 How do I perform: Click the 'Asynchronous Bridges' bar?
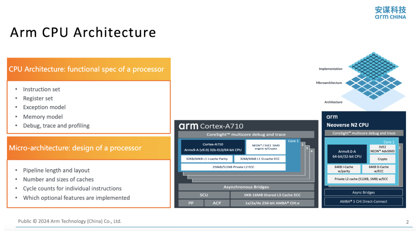tap(246, 187)
